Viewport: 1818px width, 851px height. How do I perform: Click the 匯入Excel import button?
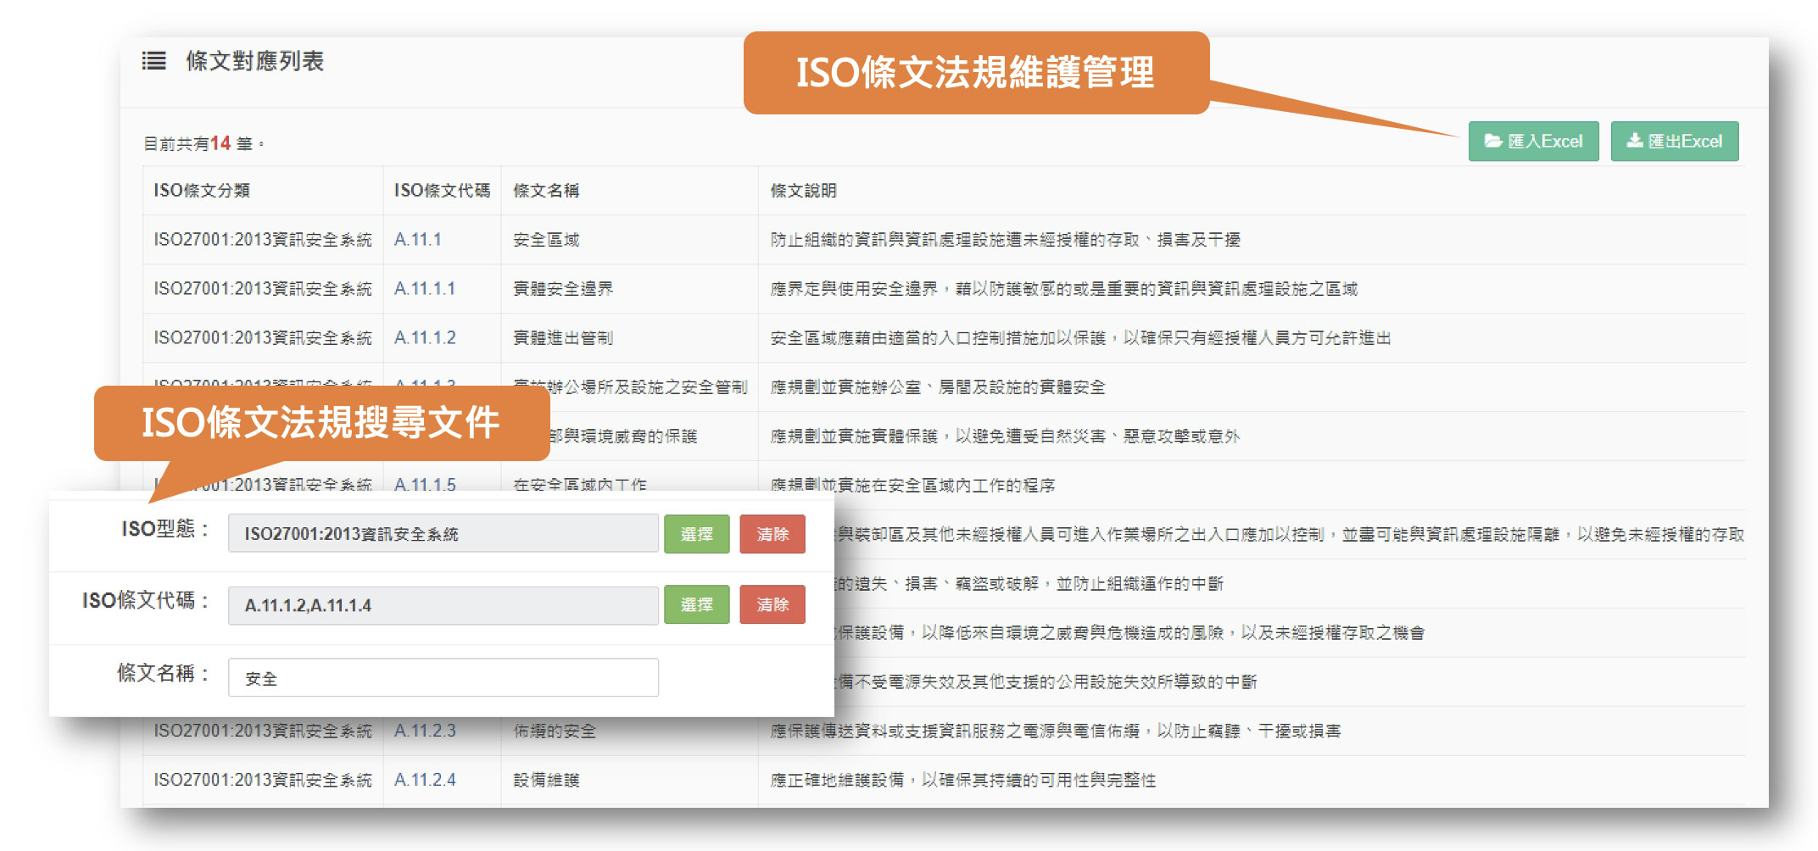pyautogui.click(x=1533, y=142)
